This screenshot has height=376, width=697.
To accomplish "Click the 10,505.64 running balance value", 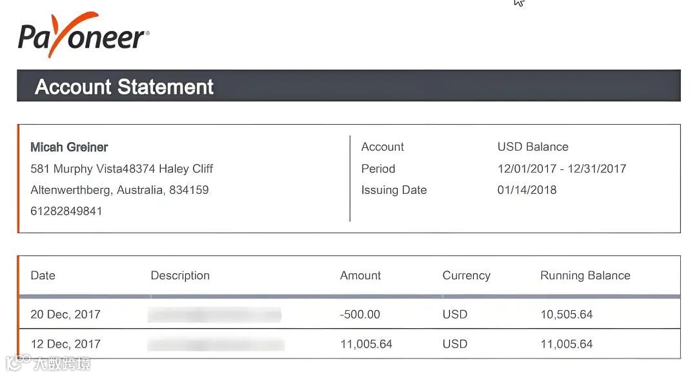I will tap(567, 314).
